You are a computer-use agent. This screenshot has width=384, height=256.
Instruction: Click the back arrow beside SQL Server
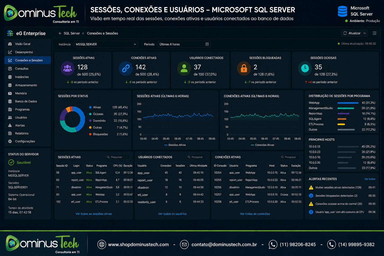point(60,33)
